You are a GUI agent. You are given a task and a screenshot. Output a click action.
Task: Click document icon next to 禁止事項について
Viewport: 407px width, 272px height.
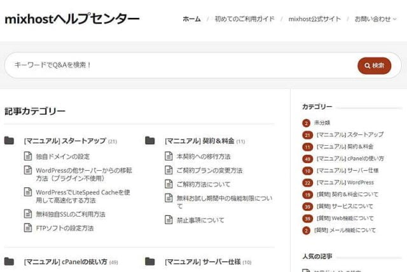click(169, 220)
